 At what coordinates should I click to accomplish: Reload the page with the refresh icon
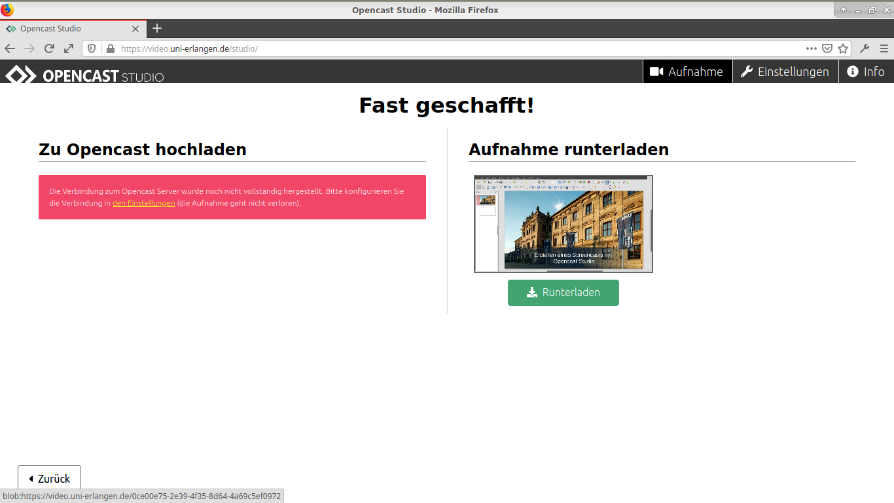coord(49,48)
